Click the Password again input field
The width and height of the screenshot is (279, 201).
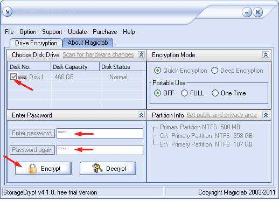point(100,150)
